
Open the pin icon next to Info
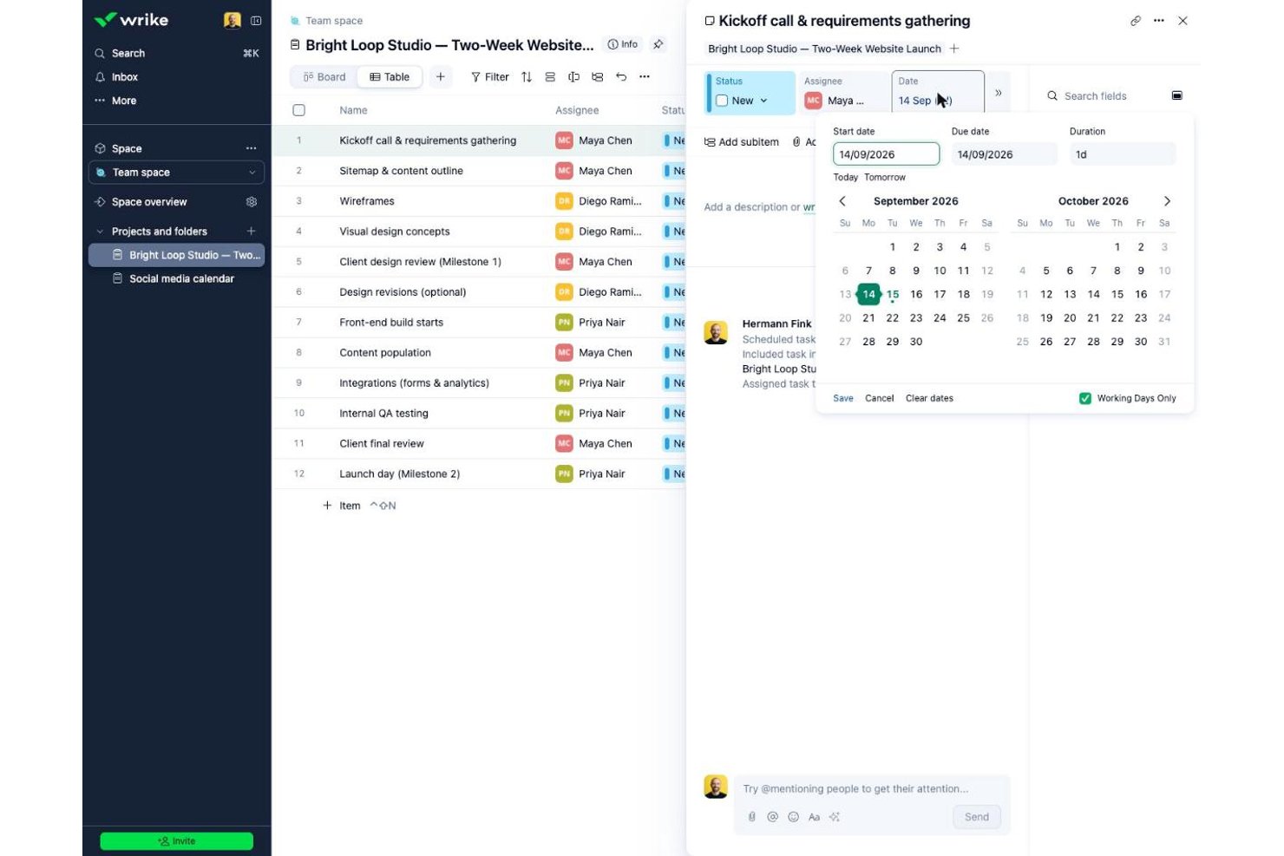click(658, 44)
